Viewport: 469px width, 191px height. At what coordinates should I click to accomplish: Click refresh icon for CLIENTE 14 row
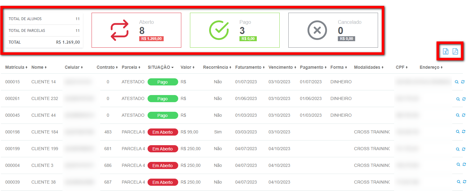pos(463,82)
